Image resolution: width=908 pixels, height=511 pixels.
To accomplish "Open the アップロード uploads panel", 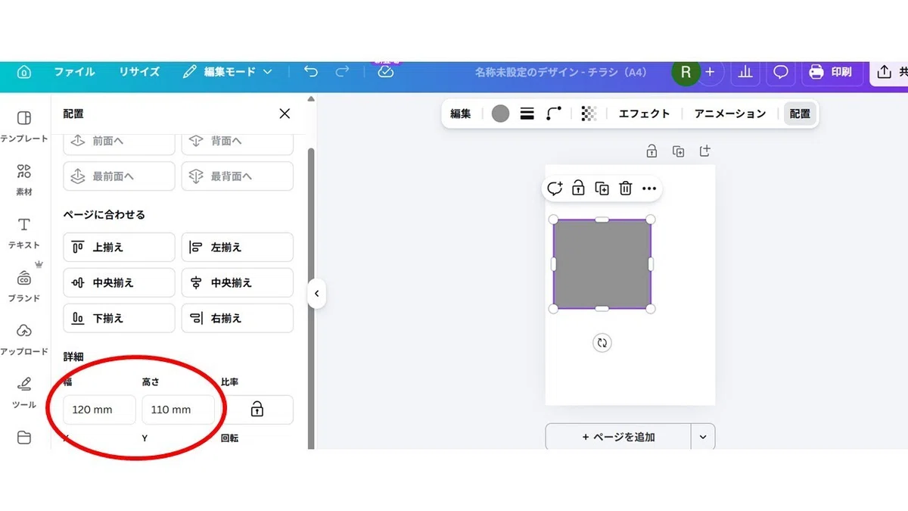I will (24, 339).
